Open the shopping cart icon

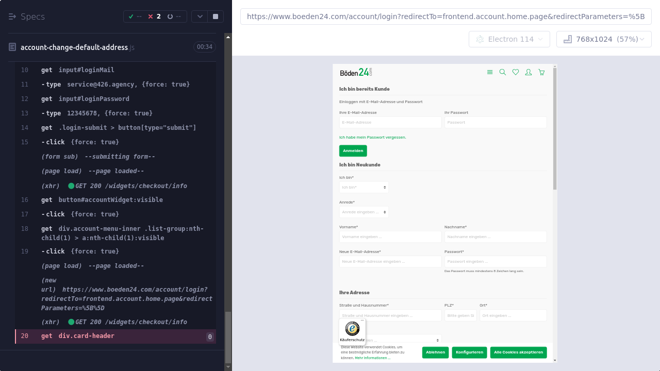point(541,72)
